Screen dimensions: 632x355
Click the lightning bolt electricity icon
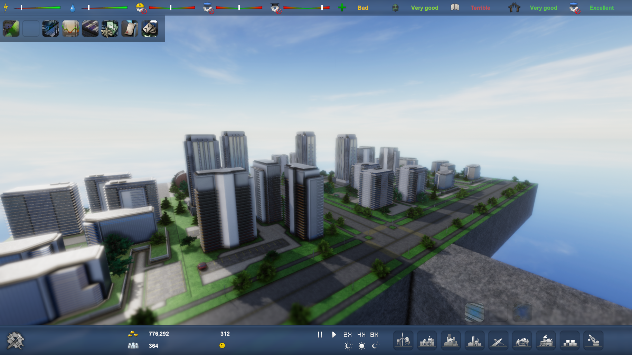[x=6, y=7]
